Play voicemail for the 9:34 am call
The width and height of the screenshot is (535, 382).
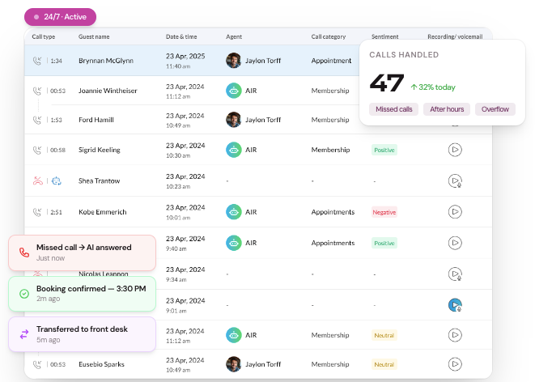click(x=455, y=274)
